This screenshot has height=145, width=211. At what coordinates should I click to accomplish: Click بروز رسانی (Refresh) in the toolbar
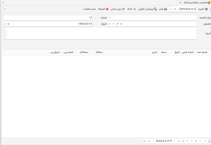[118, 9]
